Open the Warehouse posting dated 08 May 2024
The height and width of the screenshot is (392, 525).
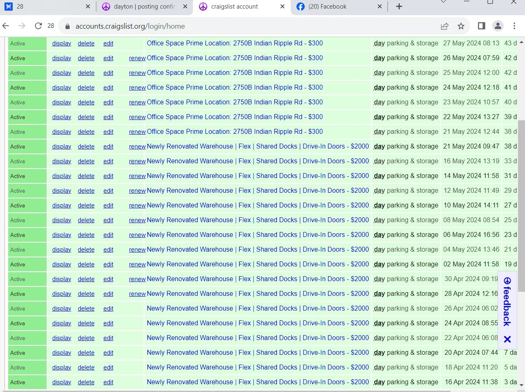(258, 220)
